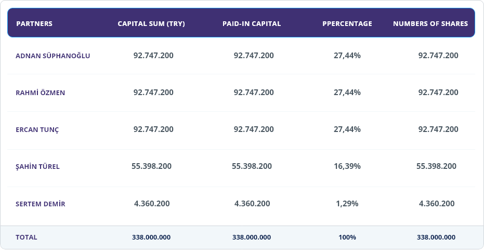Click total capital sum 338.000.000
The height and width of the screenshot is (251, 484).
point(151,237)
